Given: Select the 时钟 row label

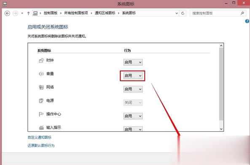Looking at the screenshot, I should (50, 60).
